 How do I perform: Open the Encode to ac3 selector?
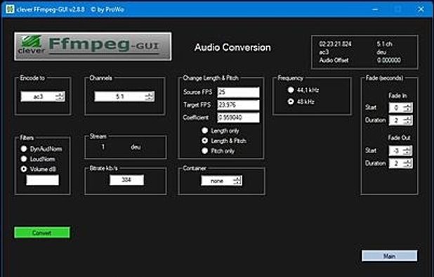(x=43, y=96)
